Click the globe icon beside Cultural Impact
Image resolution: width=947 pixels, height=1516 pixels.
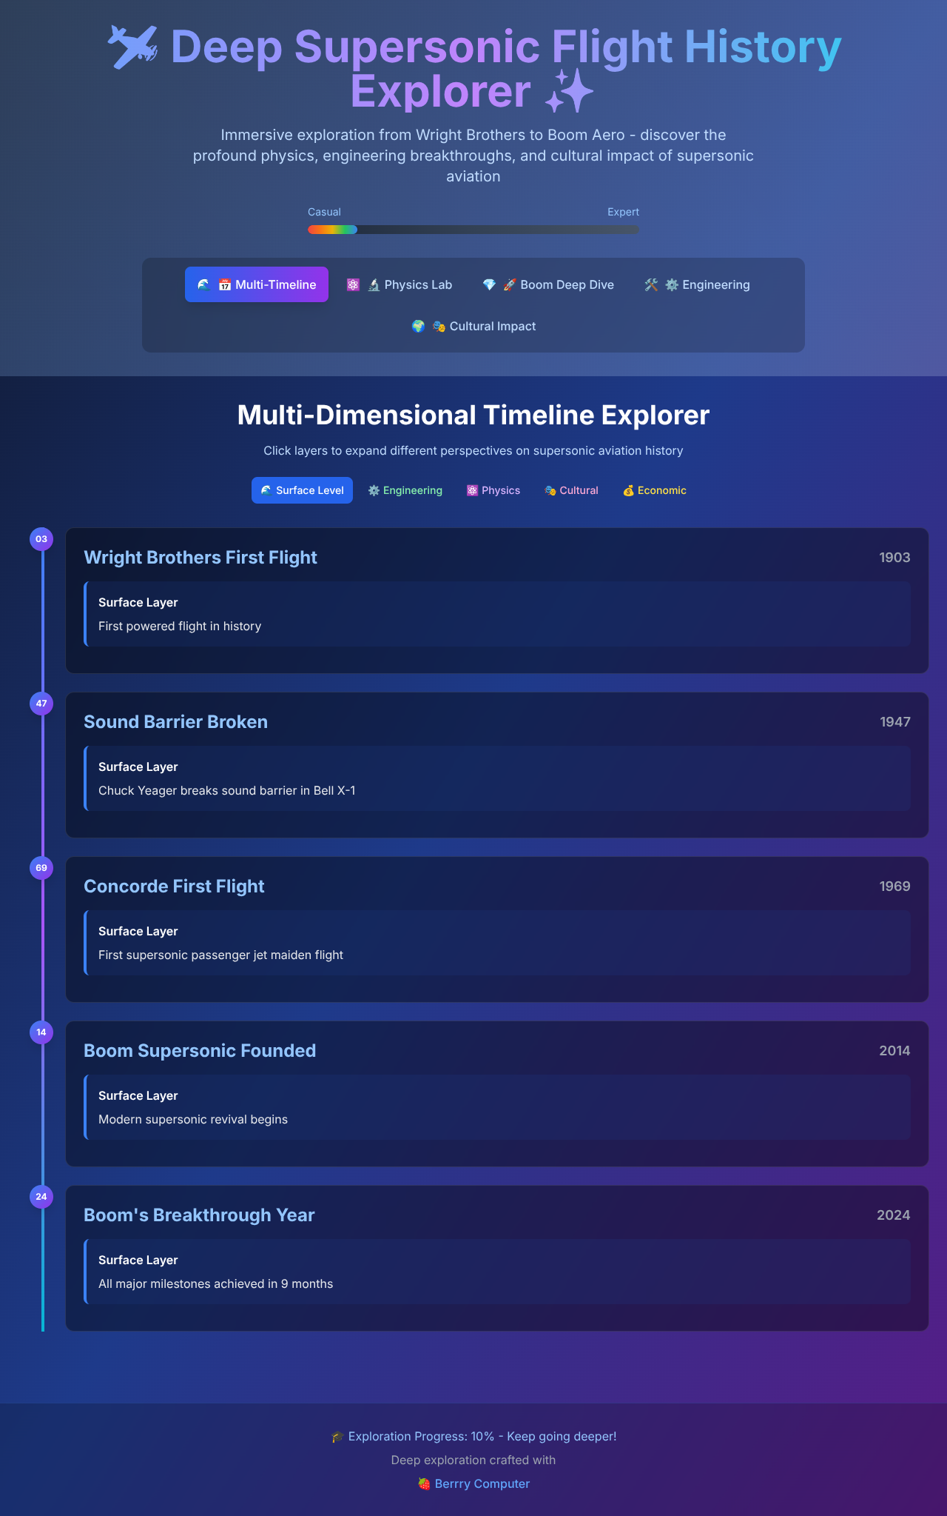tap(418, 326)
